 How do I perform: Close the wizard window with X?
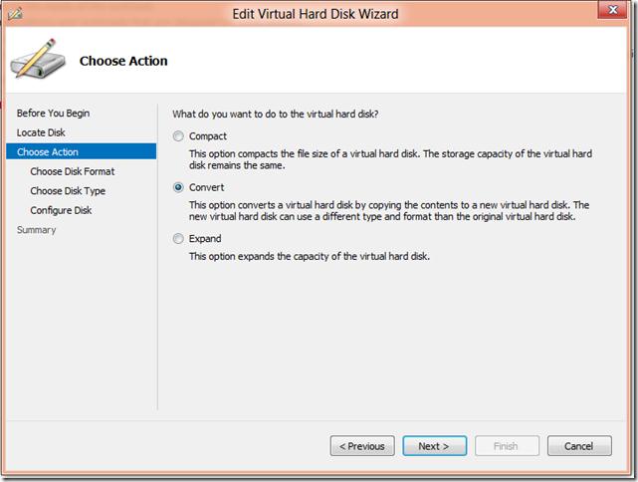tap(613, 10)
